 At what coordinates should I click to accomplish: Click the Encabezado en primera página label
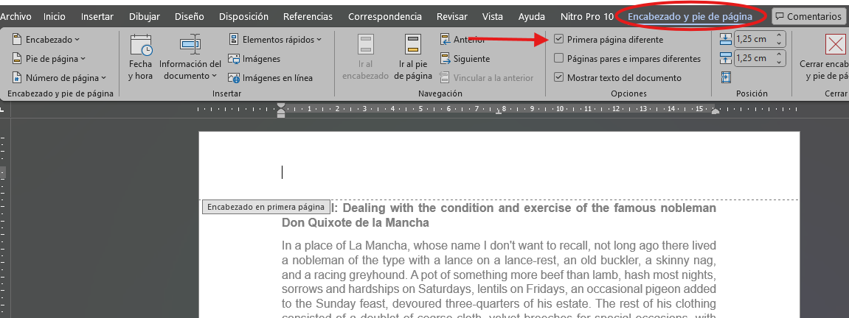[x=266, y=207]
